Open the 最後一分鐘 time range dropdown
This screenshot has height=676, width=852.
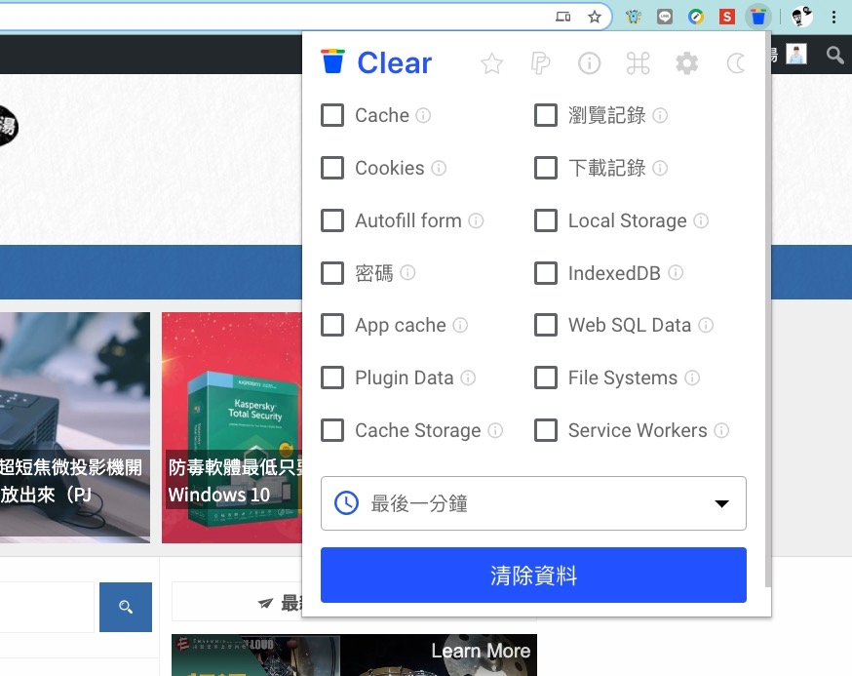click(x=533, y=503)
